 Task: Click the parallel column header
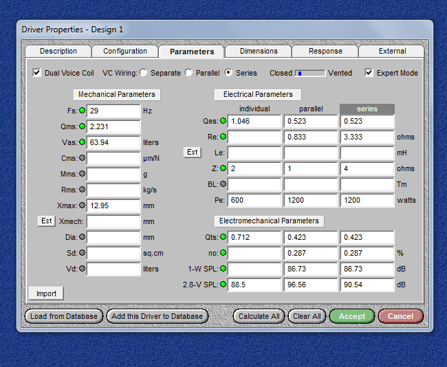click(311, 109)
